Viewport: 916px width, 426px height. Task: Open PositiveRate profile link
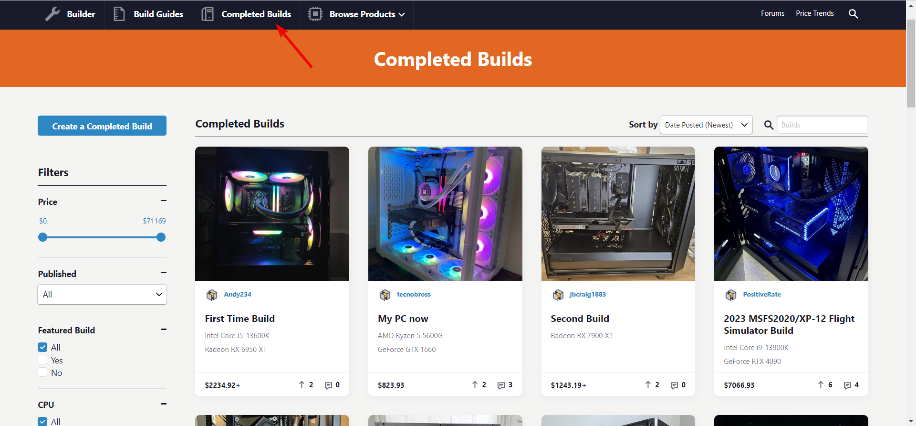(762, 294)
